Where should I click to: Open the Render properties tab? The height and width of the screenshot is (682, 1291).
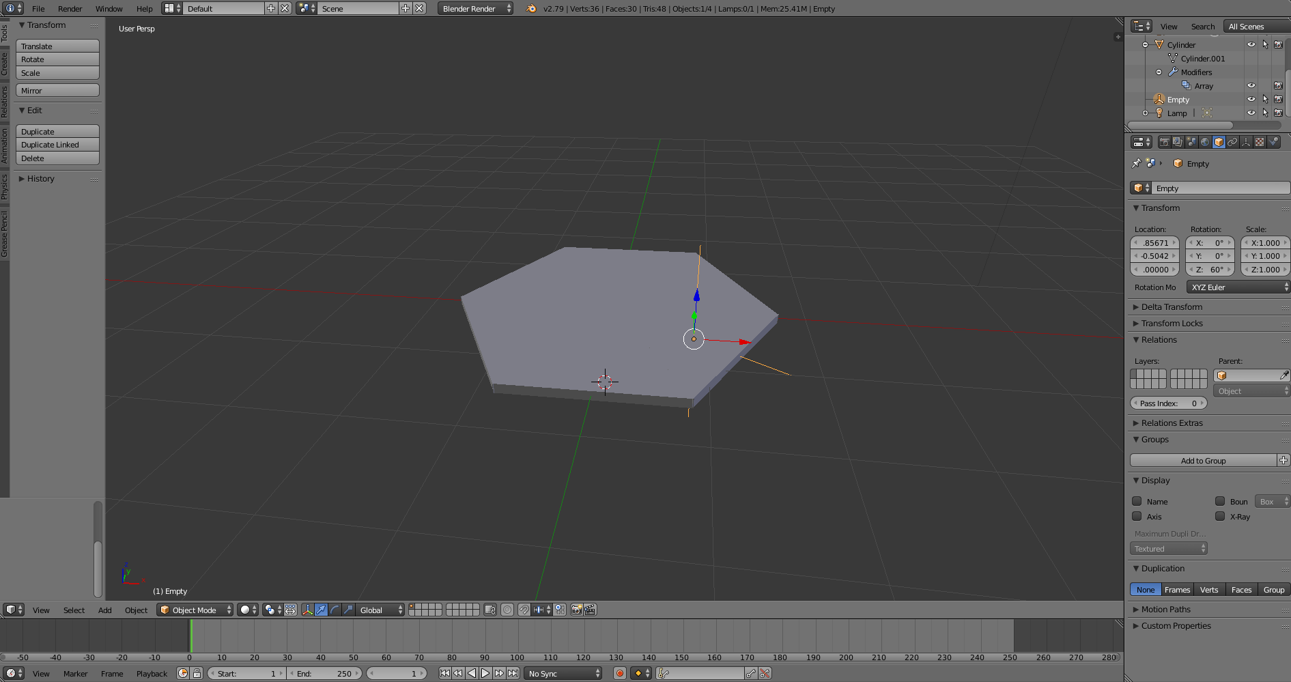(1165, 142)
